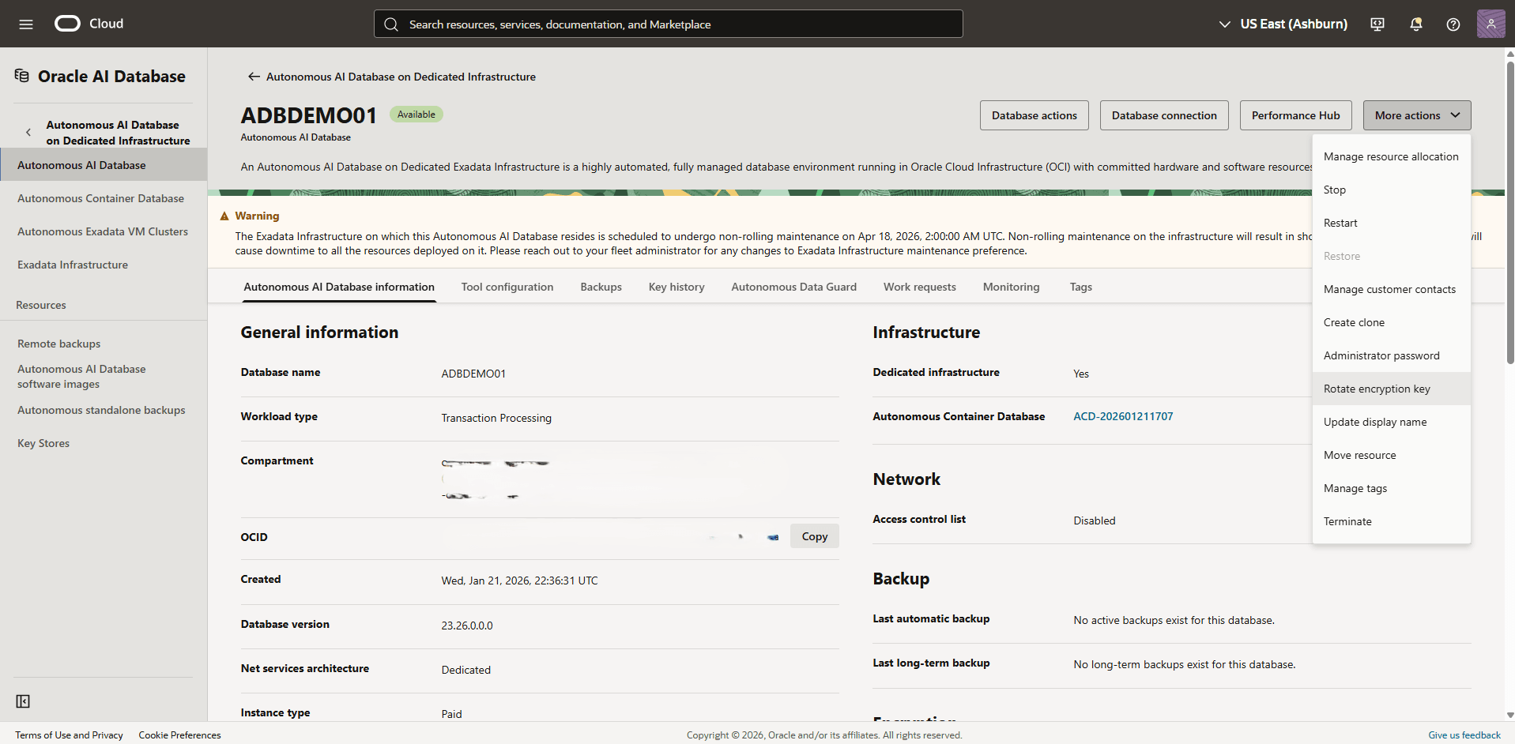This screenshot has width=1515, height=744.
Task: Open the US East (Ashburn) region dropdown
Action: pyautogui.click(x=1282, y=24)
